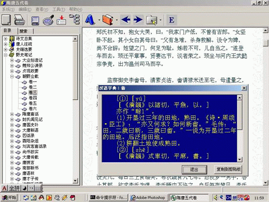
Task: Click the dictionary panel scrollbar down arrow
Action: click(x=240, y=159)
